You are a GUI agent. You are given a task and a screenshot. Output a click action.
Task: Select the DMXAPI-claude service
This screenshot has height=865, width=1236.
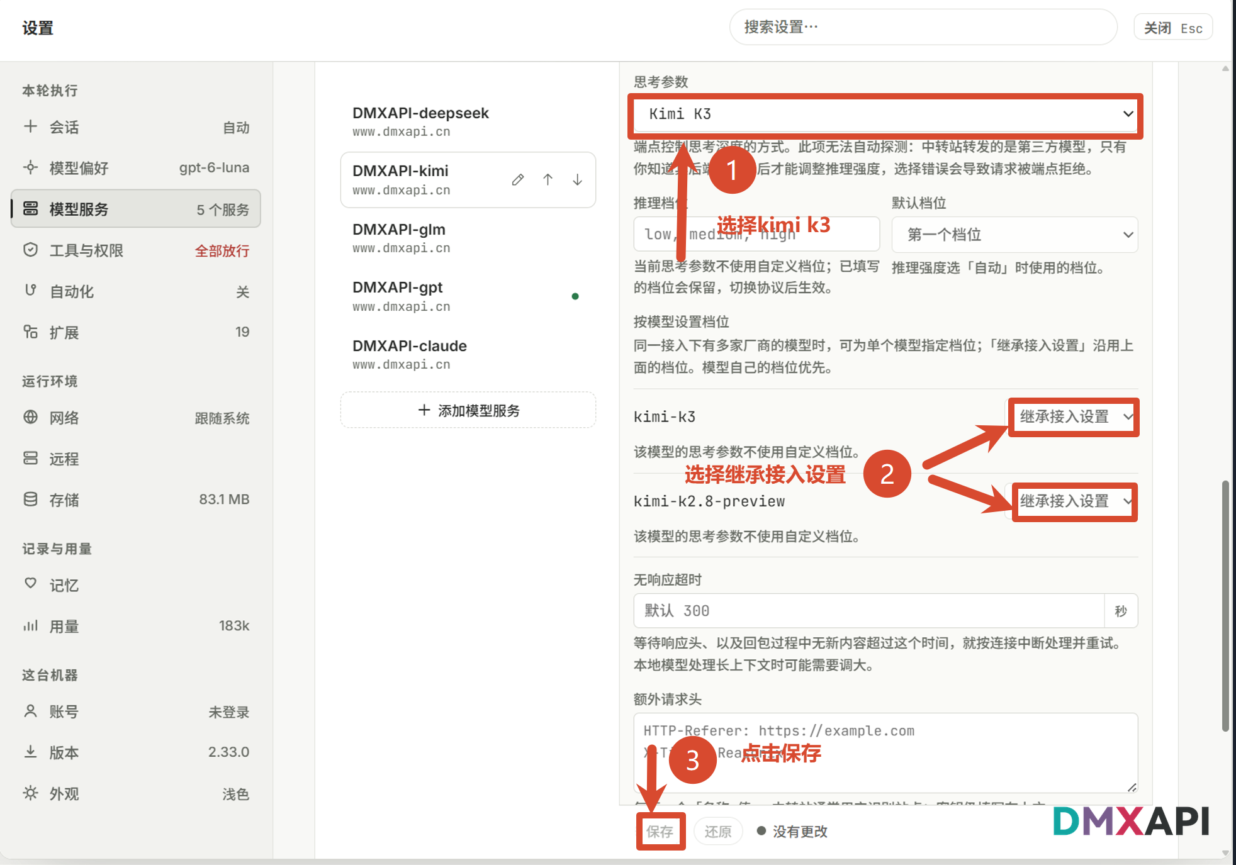coord(468,354)
